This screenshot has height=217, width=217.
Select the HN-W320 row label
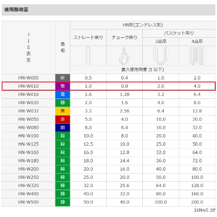29,185
